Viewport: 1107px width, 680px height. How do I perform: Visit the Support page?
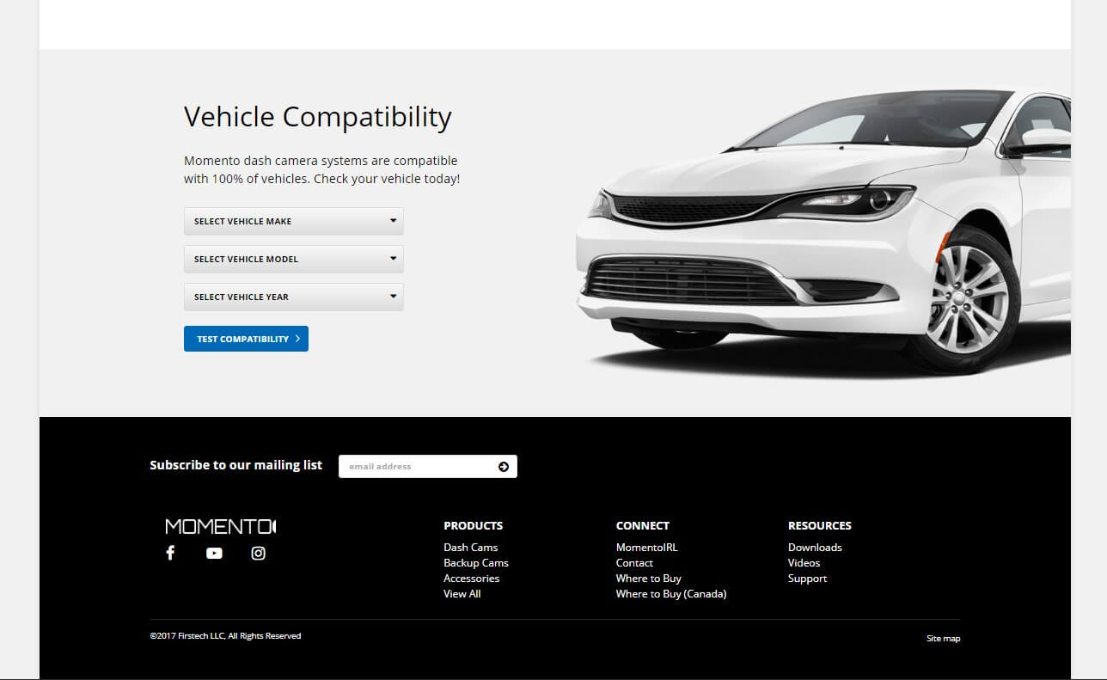click(x=807, y=578)
